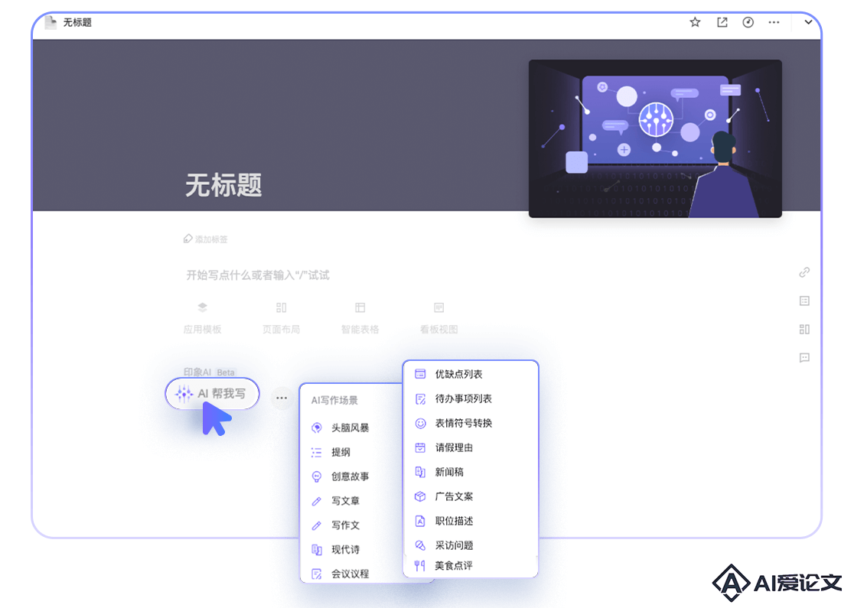Open the share/export icon in header
Viewport: 854px width, 608px height.
click(x=722, y=22)
